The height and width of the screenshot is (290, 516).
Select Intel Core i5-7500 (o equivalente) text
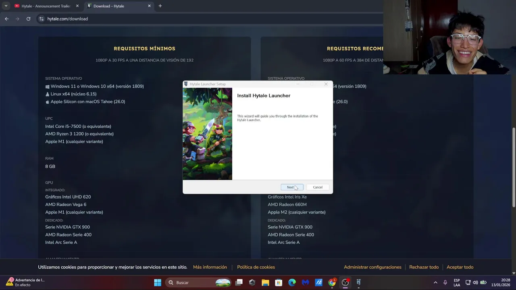(x=78, y=126)
